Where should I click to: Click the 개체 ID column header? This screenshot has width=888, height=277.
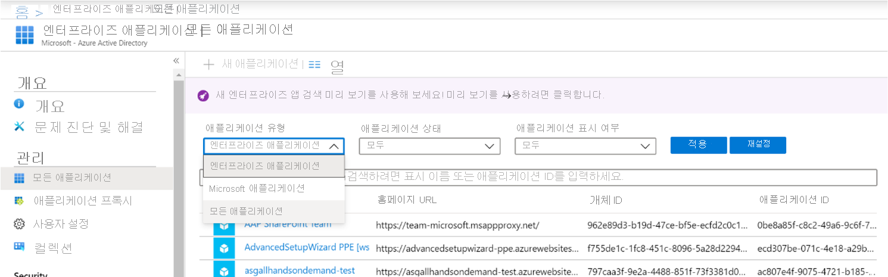(x=605, y=200)
